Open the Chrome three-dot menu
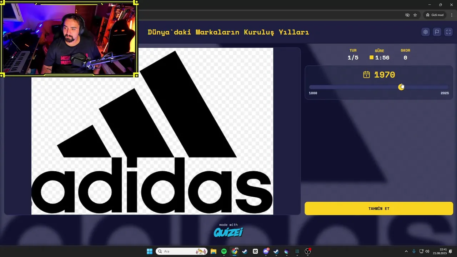 coord(452,15)
